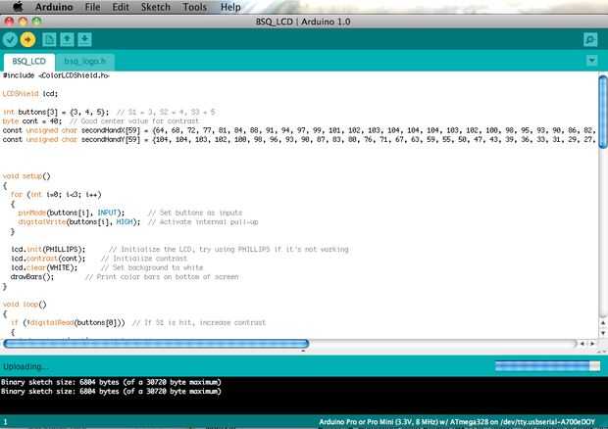Click the vertical scroll down arrow
The image size is (608, 429).
tap(603, 333)
